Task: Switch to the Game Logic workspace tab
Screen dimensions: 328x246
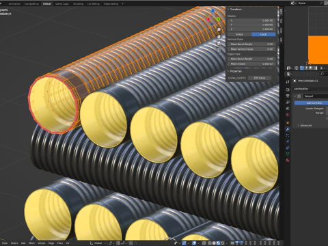Action: tap(62, 3)
